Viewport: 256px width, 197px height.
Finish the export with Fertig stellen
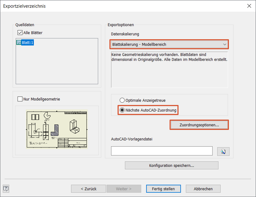coord(163,189)
